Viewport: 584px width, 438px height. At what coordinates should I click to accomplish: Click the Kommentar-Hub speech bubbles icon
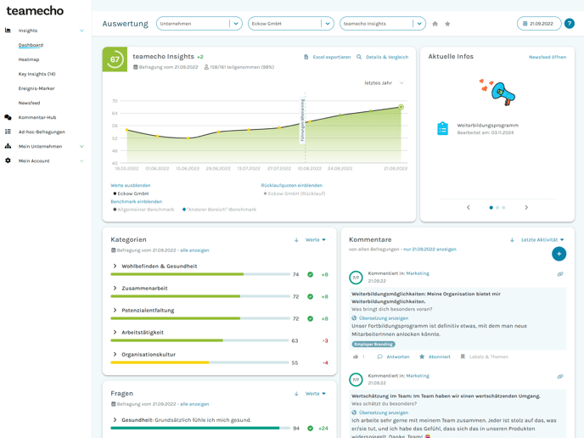tap(8, 117)
